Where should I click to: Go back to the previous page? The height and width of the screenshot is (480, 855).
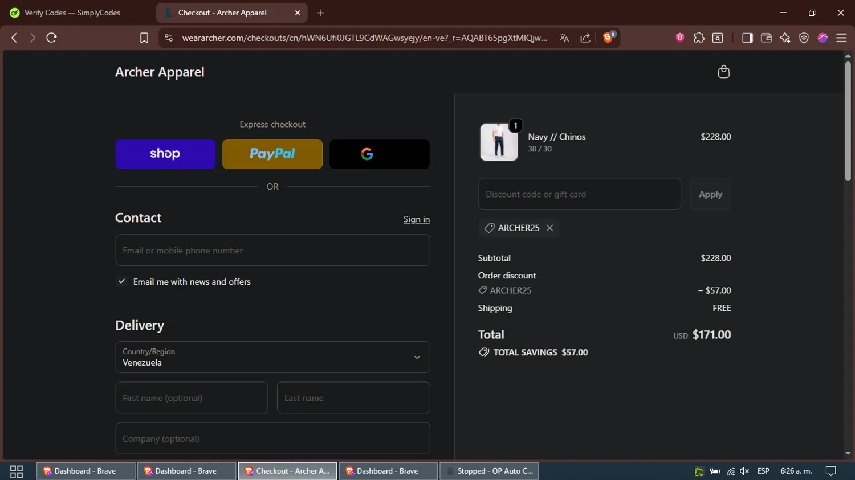click(x=14, y=38)
